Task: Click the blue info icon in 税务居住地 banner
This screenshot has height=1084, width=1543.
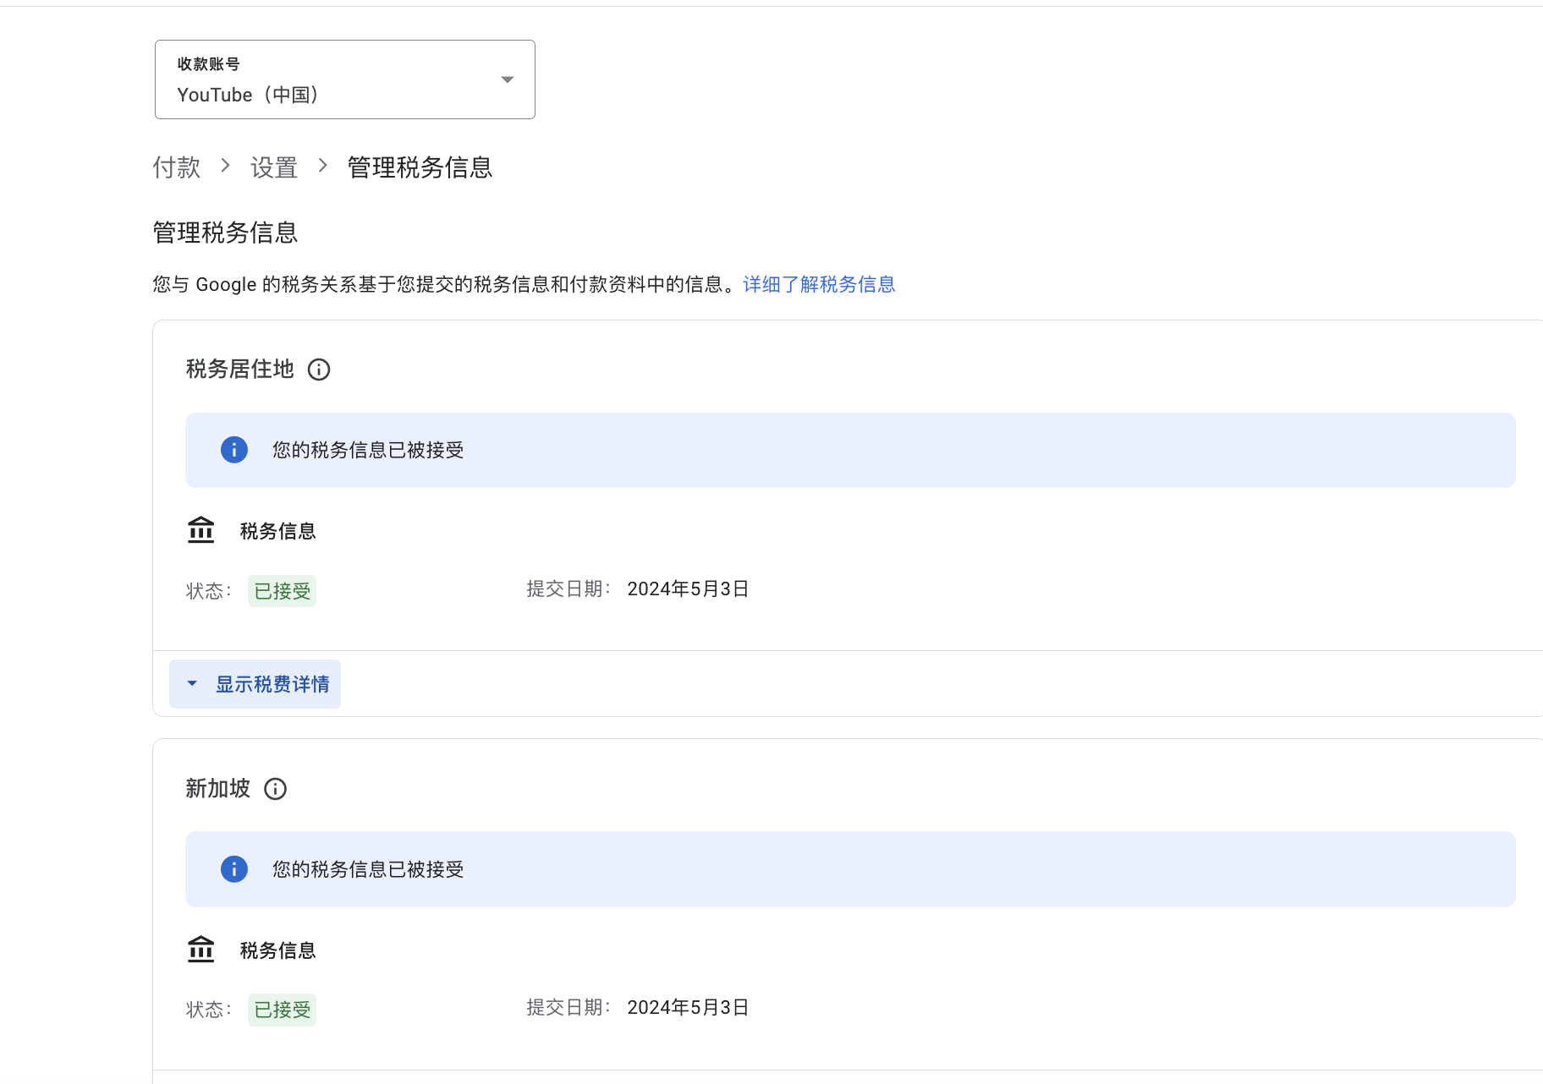Action: [234, 450]
